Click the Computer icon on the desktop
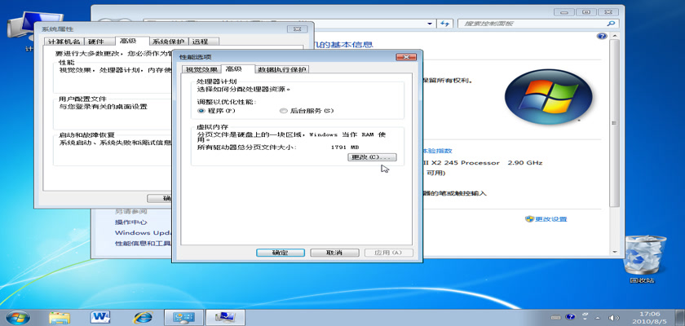The width and height of the screenshot is (685, 326). (18, 33)
